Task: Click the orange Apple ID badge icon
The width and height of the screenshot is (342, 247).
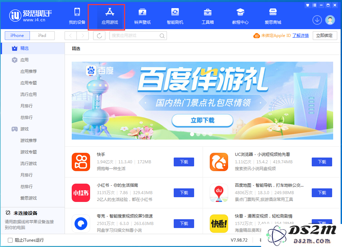Action: 256,36
